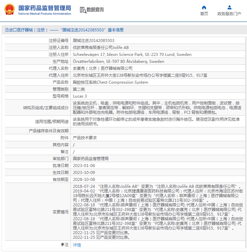Click the 适用范围/预期用途 label
Screen dimensions: 247x252
point(52,121)
